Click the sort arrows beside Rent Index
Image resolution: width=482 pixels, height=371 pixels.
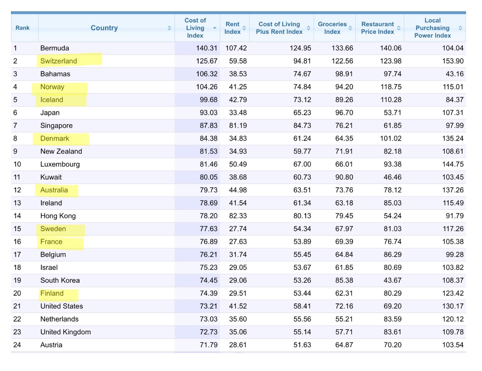click(244, 28)
